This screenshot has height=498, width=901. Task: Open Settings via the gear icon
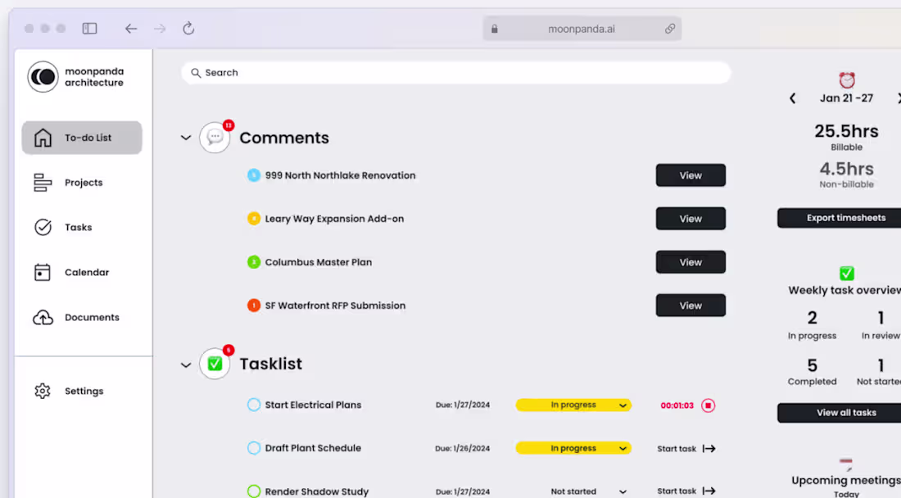pos(43,391)
